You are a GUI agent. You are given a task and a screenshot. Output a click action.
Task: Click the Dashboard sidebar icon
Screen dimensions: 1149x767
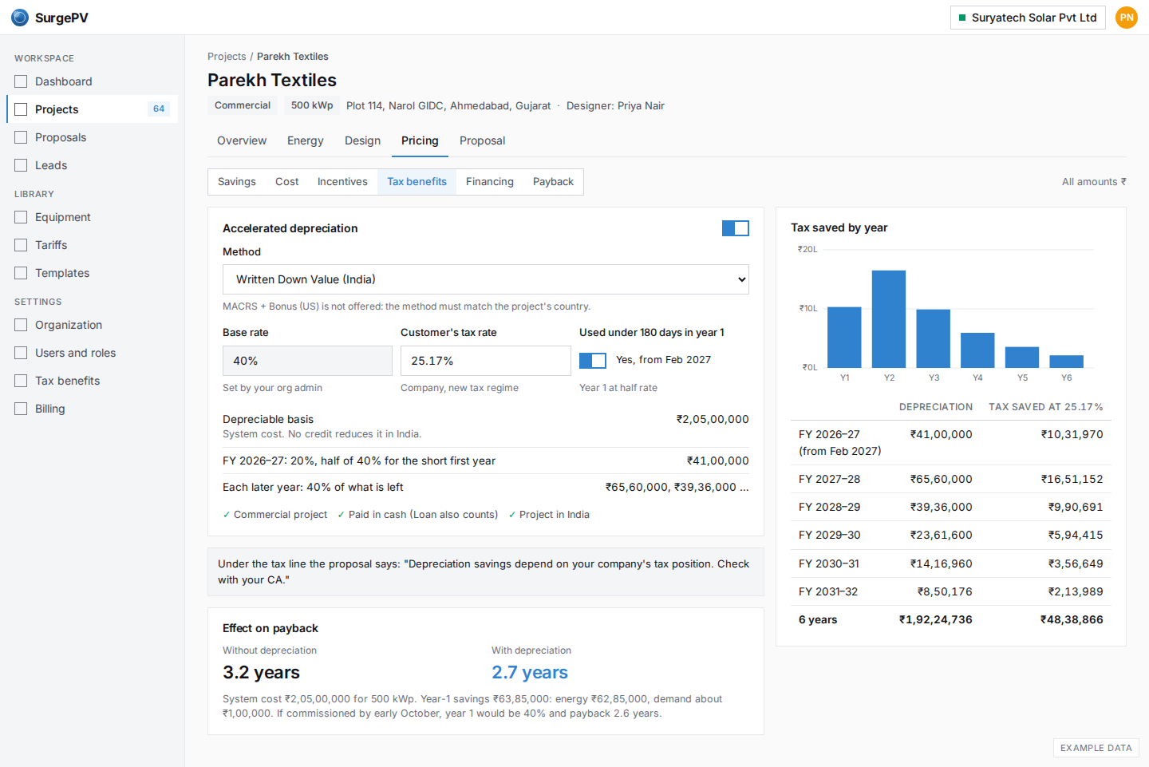[x=21, y=81]
